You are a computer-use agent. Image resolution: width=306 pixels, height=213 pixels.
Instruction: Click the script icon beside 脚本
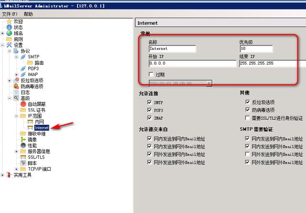click(x=23, y=163)
